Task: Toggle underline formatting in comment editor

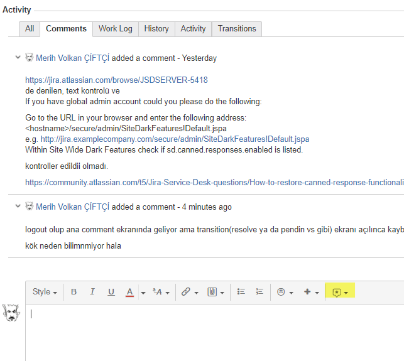Action: point(111,292)
